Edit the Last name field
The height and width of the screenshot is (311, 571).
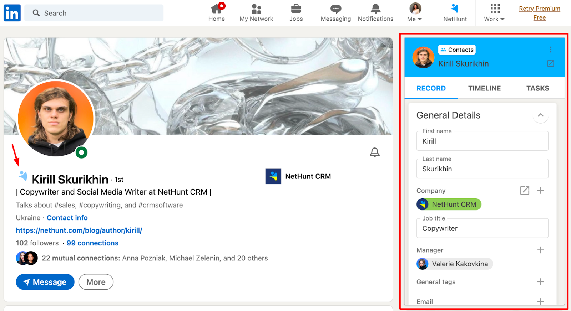coord(482,169)
